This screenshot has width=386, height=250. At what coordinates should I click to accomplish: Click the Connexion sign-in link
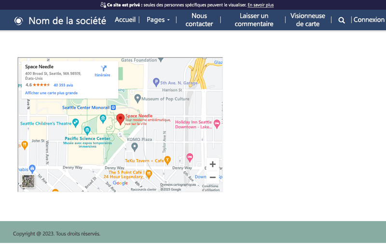(x=369, y=20)
